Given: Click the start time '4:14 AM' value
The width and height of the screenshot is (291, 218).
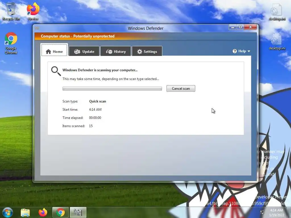Looking at the screenshot, I should tap(95, 110).
